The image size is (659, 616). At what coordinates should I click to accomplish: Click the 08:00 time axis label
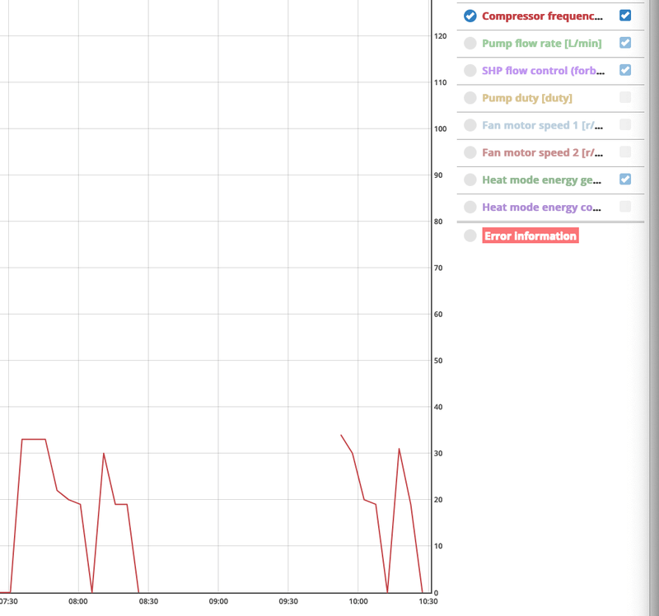(78, 601)
